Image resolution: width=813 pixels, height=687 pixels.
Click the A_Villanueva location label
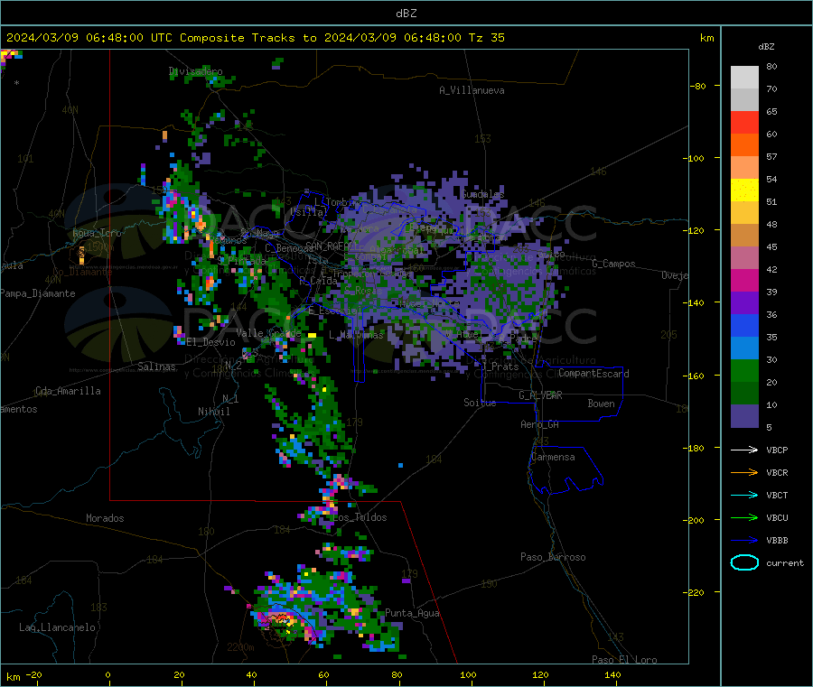(472, 90)
